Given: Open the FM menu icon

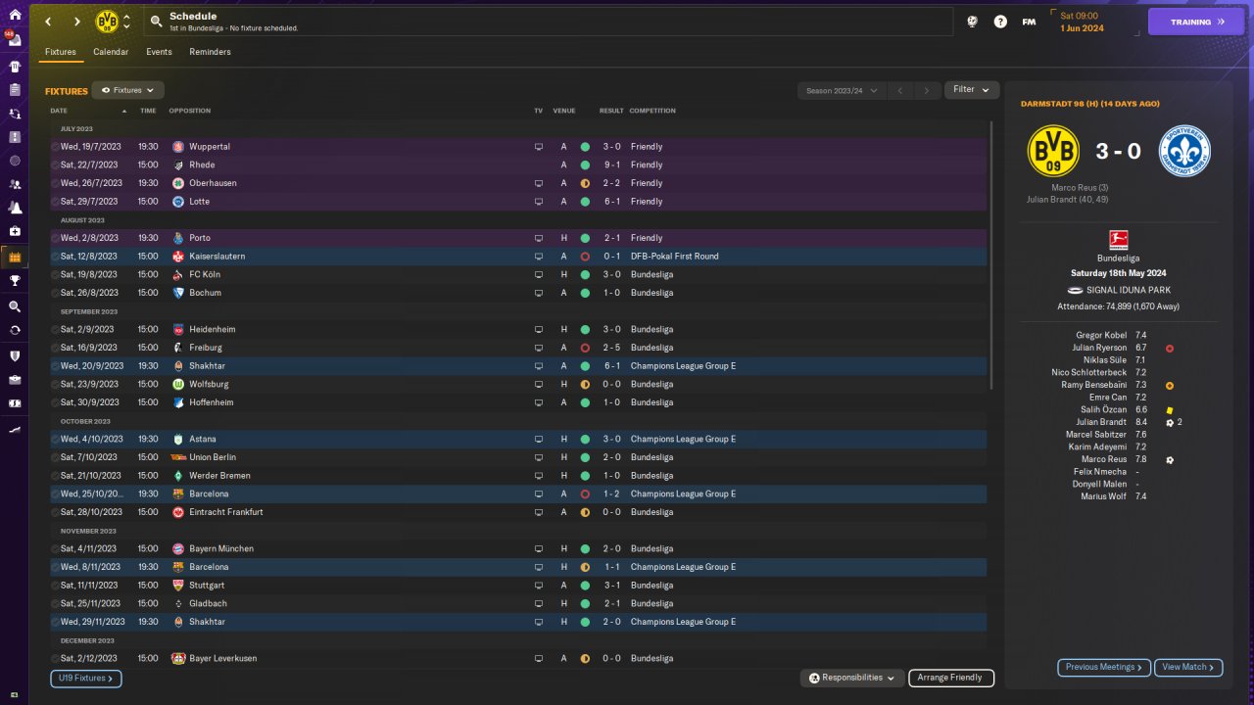Looking at the screenshot, I should [1029, 22].
